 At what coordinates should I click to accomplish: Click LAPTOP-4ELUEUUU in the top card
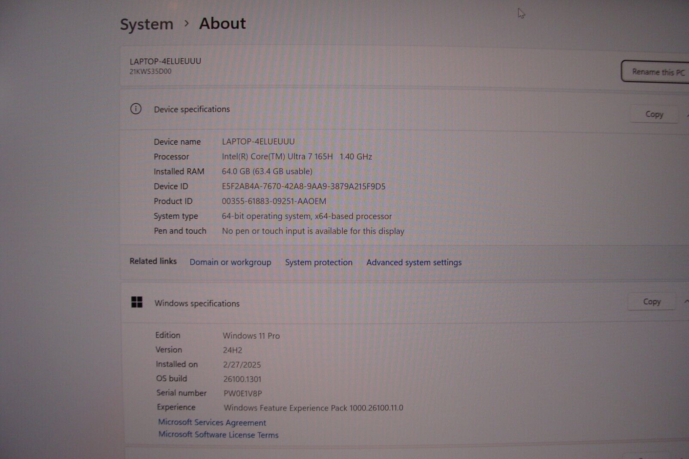click(165, 61)
